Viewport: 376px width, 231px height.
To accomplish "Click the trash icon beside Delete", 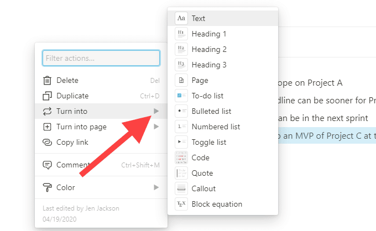I will tap(47, 81).
